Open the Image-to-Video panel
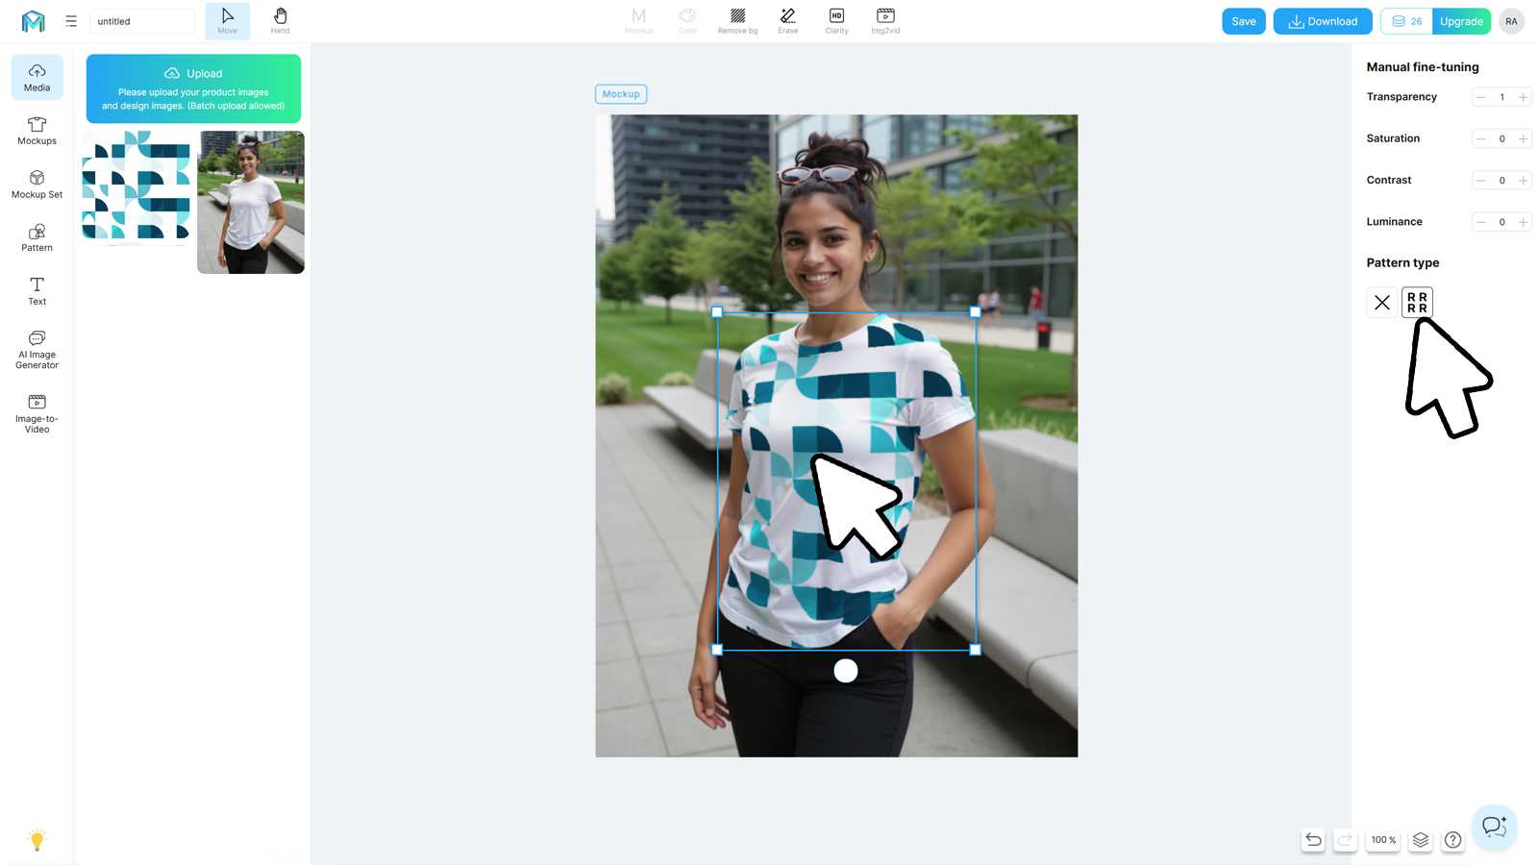 [37, 413]
